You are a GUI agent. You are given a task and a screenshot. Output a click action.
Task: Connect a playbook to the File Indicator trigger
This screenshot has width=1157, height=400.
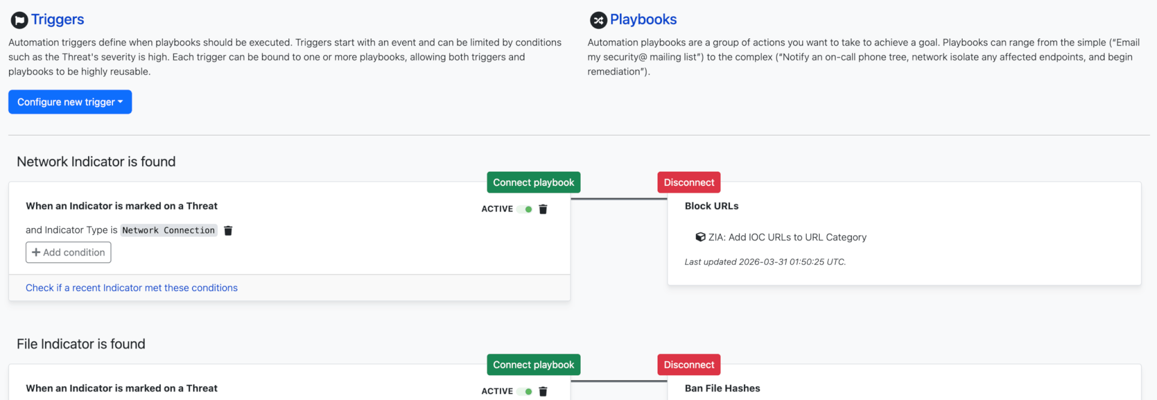pyautogui.click(x=533, y=365)
